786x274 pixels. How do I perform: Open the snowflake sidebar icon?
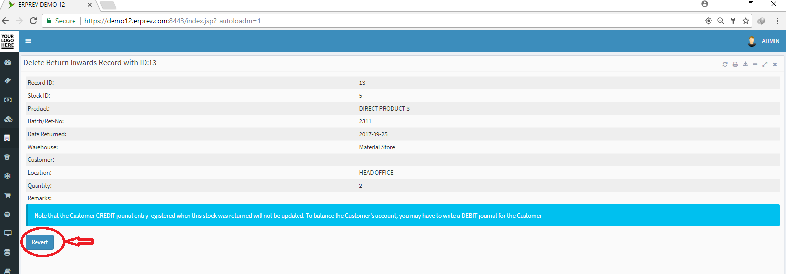pos(7,176)
